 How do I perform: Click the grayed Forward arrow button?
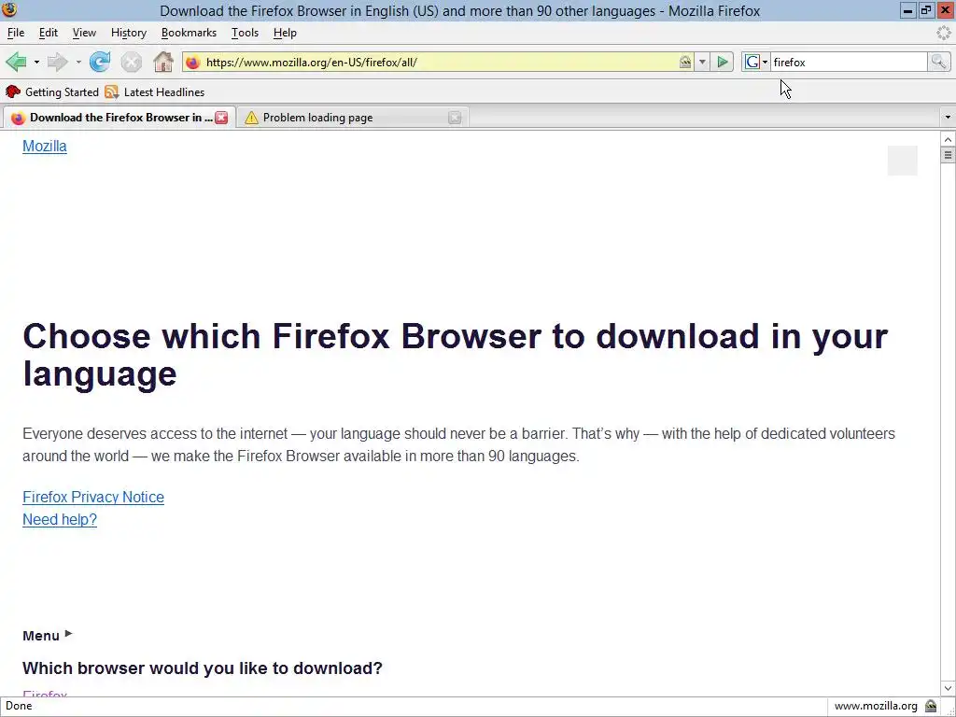58,62
